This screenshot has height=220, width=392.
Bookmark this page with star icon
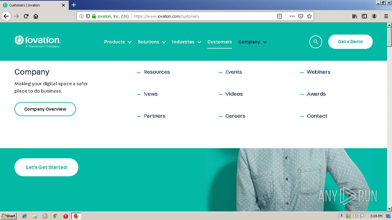click(x=309, y=16)
